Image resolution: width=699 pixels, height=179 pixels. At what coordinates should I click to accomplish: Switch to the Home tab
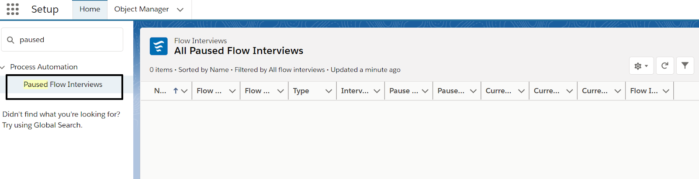pyautogui.click(x=90, y=9)
